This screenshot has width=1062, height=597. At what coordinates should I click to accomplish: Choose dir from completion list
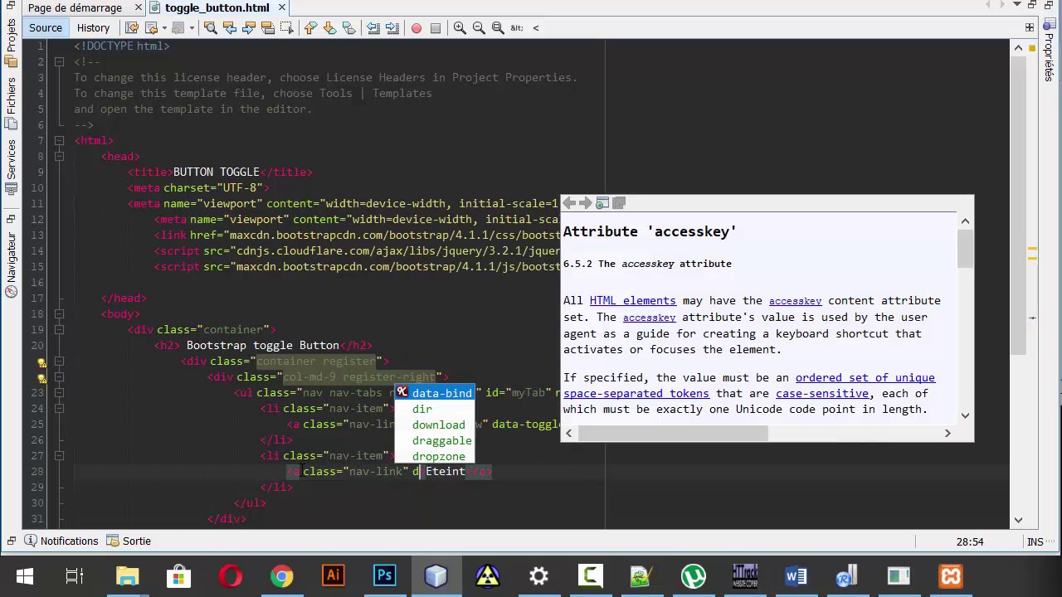tap(434, 409)
